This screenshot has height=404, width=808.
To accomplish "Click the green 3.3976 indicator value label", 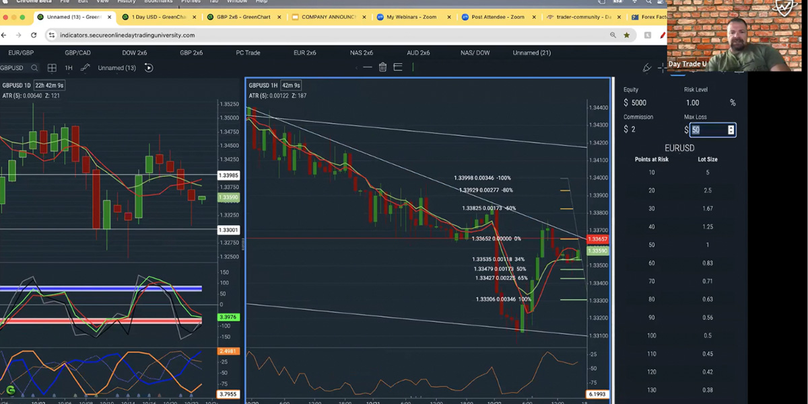I will coord(228,317).
